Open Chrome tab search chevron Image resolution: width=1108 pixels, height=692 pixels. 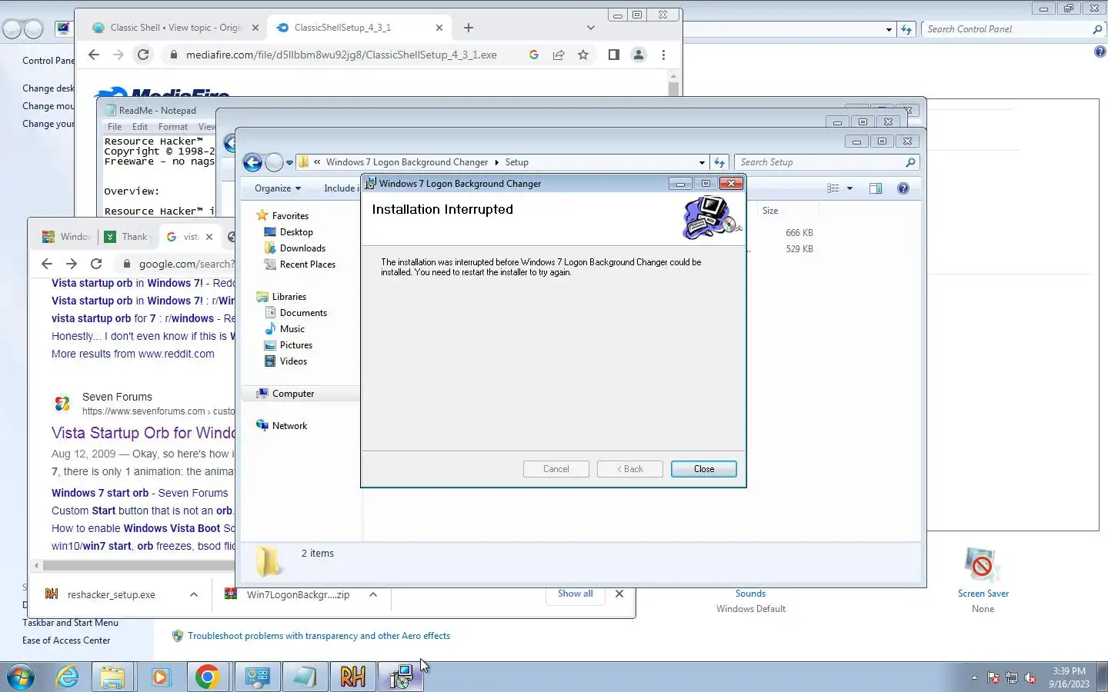(590, 28)
